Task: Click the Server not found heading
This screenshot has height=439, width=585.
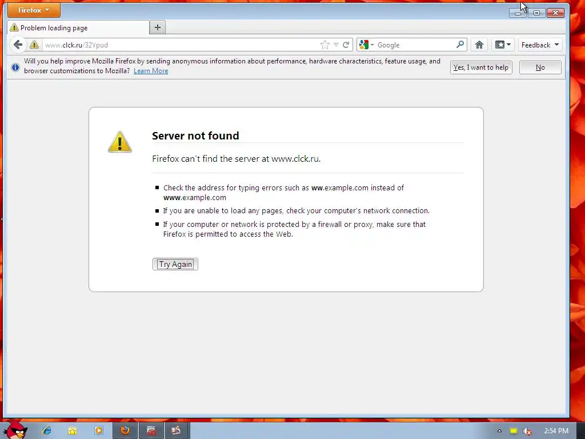Action: (x=195, y=135)
